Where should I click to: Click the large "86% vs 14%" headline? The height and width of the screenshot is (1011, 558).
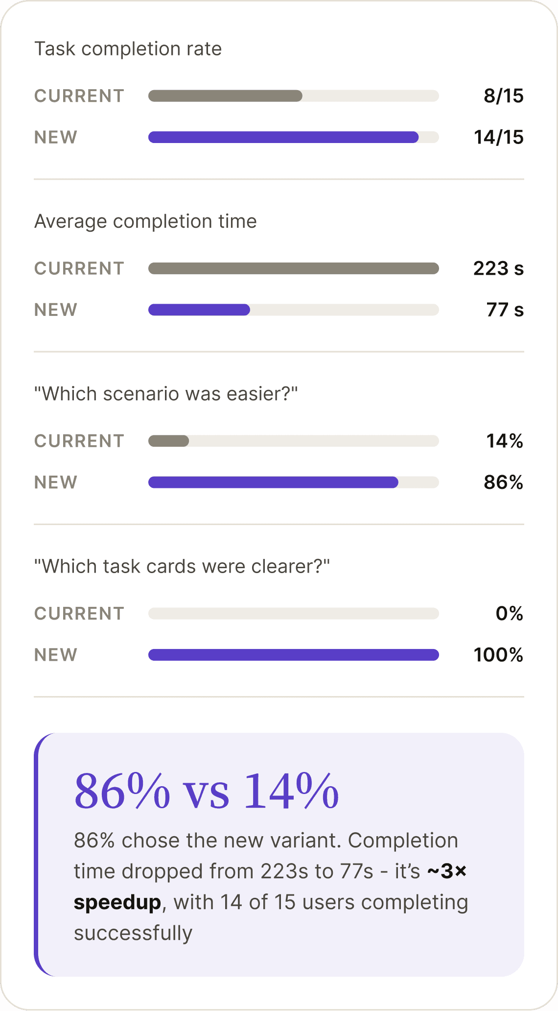point(207,791)
